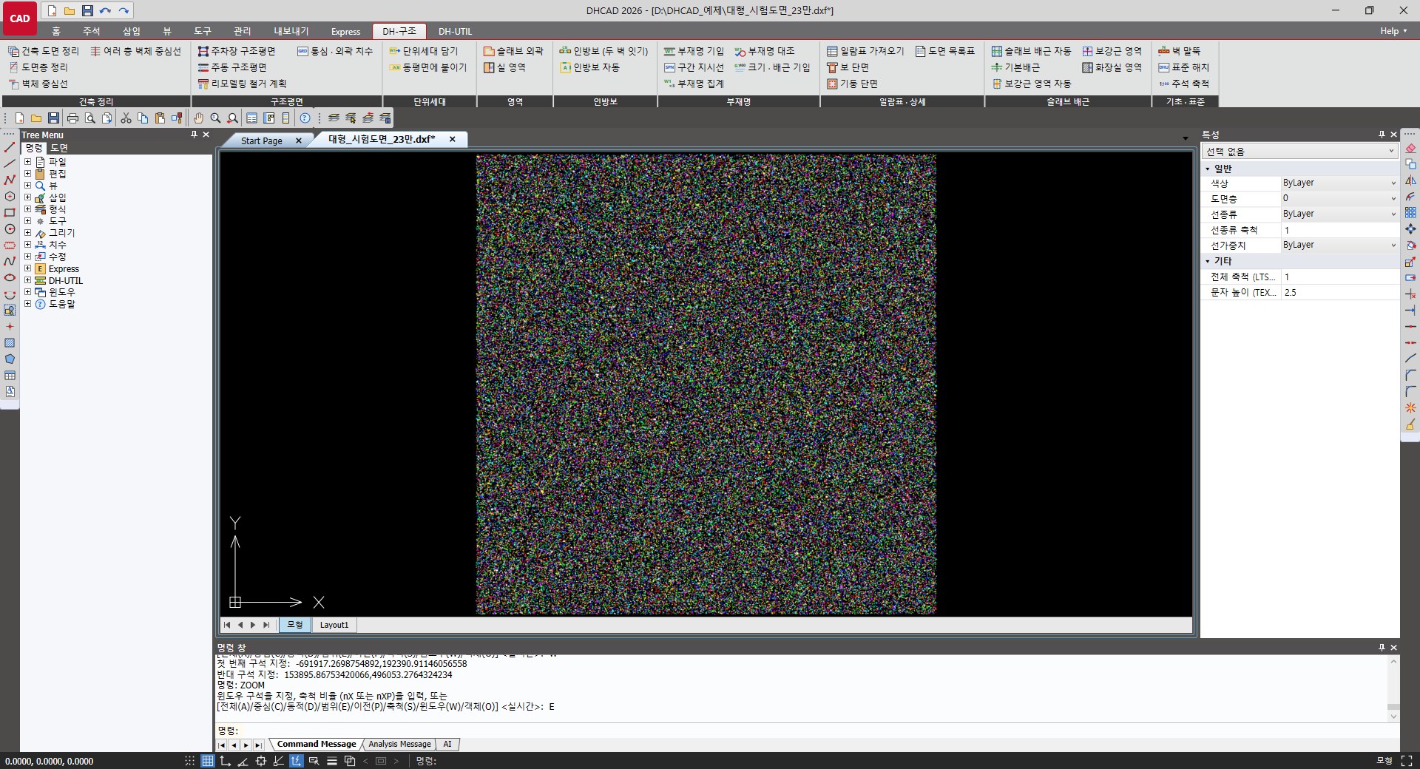Click the Redo arrow icon
This screenshot has width=1420, height=769.
[x=124, y=10]
